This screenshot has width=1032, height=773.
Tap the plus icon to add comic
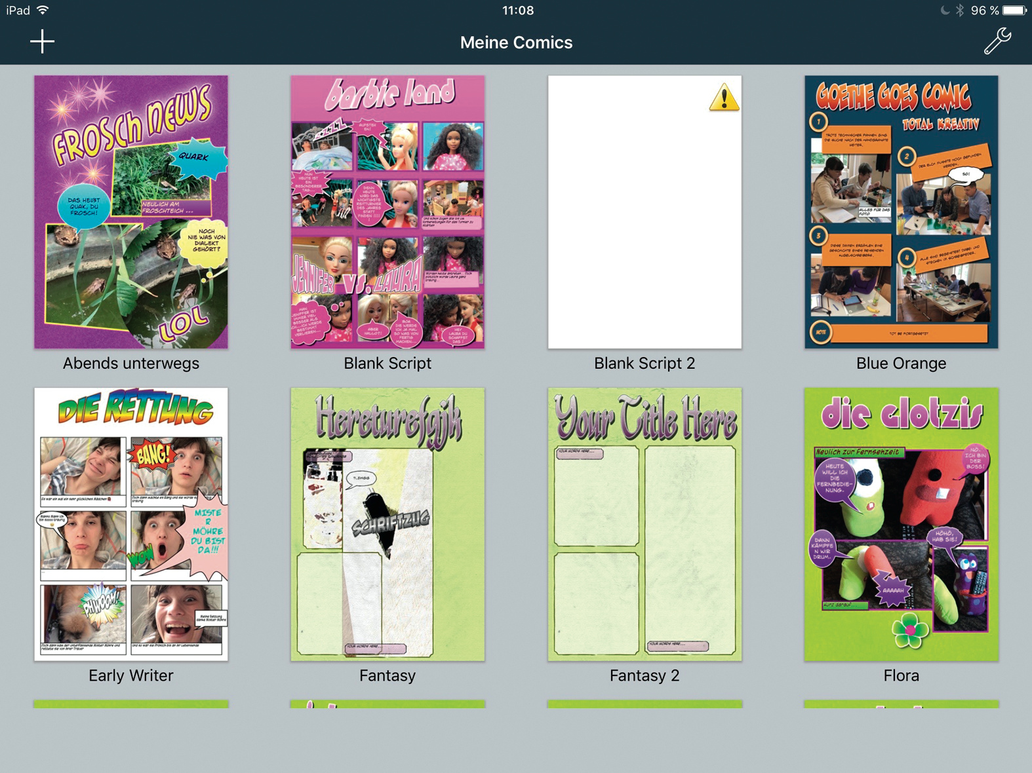(42, 41)
